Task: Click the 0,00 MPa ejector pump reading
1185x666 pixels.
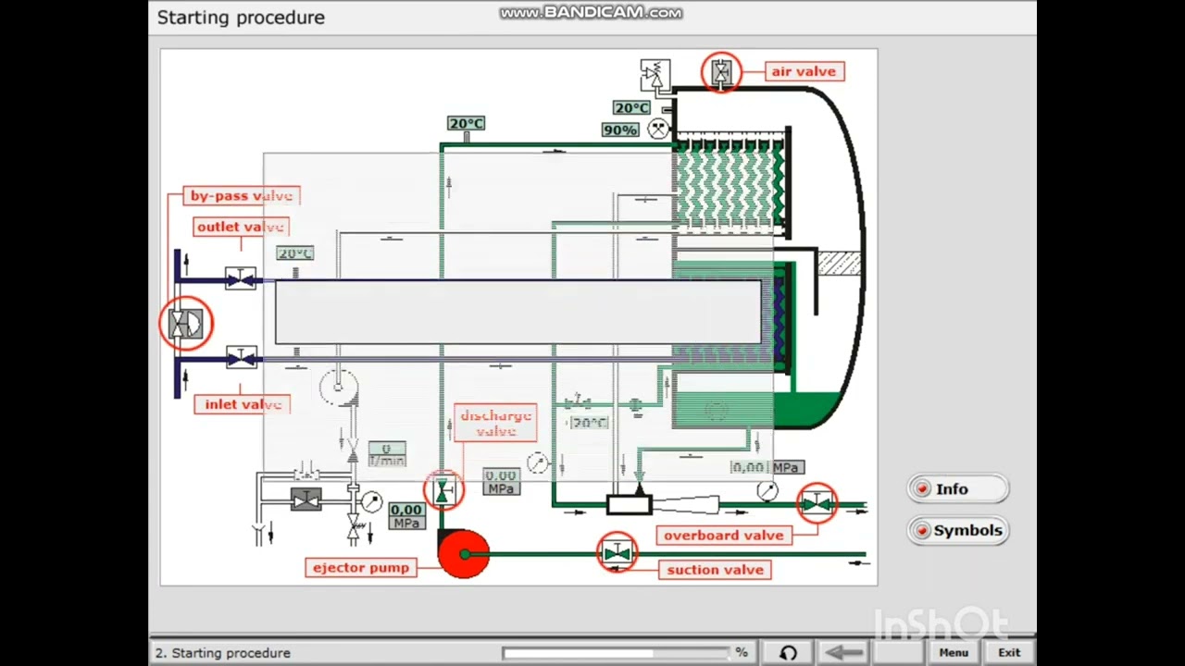Action: pos(405,516)
